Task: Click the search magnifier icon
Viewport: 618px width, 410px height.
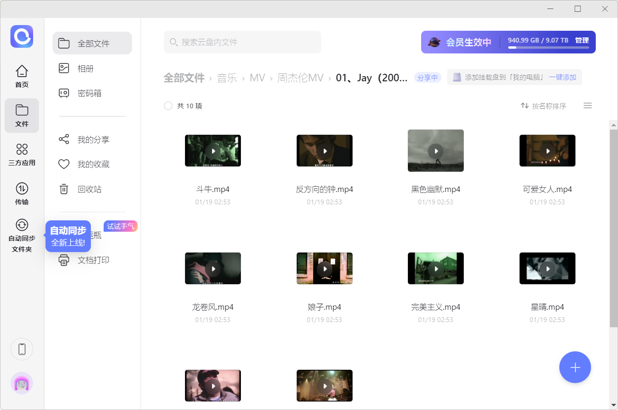Action: pyautogui.click(x=174, y=42)
